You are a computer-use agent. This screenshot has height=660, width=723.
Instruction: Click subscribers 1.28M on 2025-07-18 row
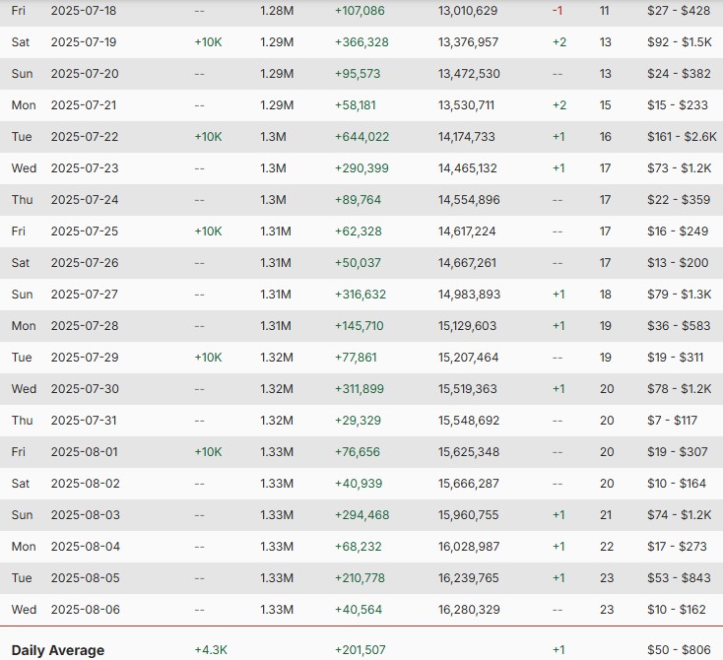(277, 11)
